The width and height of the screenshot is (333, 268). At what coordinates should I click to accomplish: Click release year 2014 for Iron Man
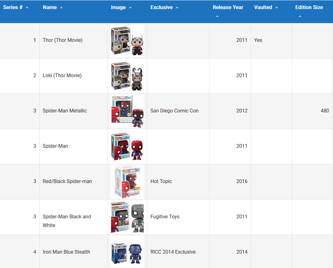click(x=242, y=252)
